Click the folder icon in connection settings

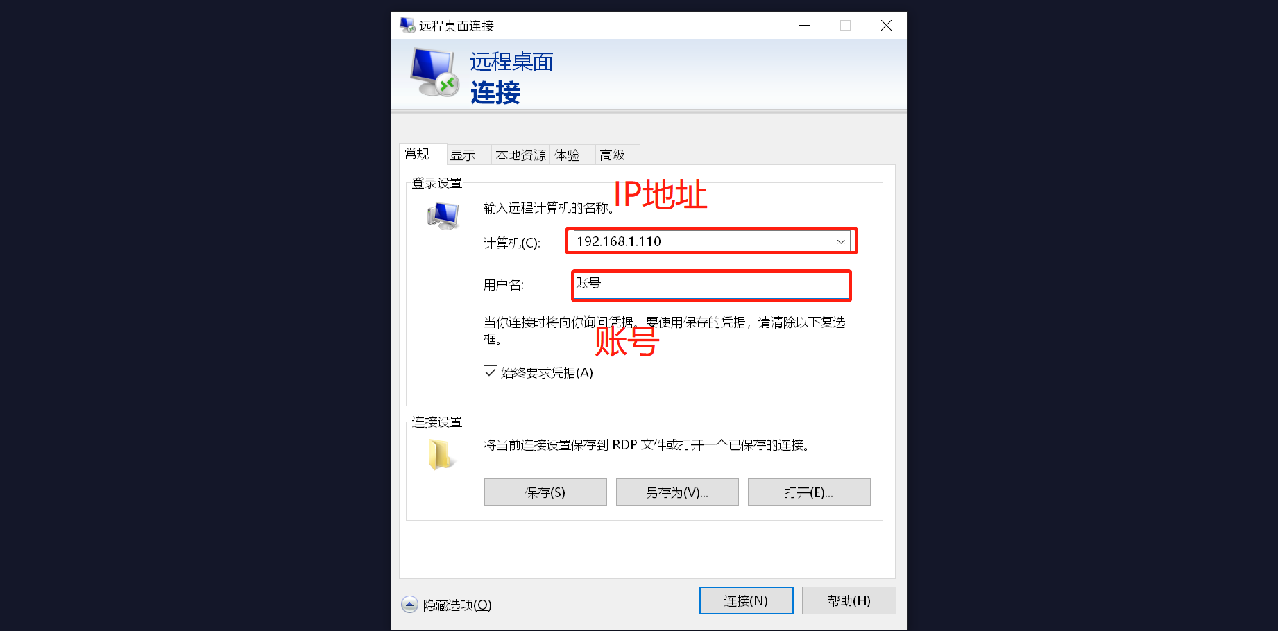coord(441,455)
